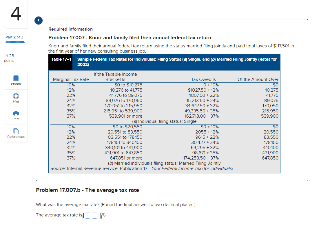Click the amount-over cell 431,900
This screenshot has height=228, width=330.
click(270, 153)
